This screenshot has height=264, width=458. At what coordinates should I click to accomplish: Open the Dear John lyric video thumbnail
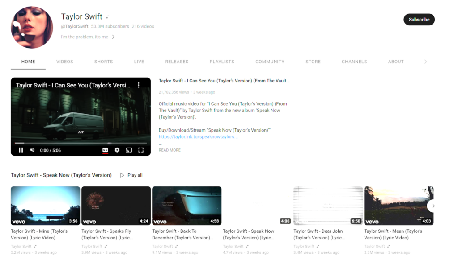point(328,206)
